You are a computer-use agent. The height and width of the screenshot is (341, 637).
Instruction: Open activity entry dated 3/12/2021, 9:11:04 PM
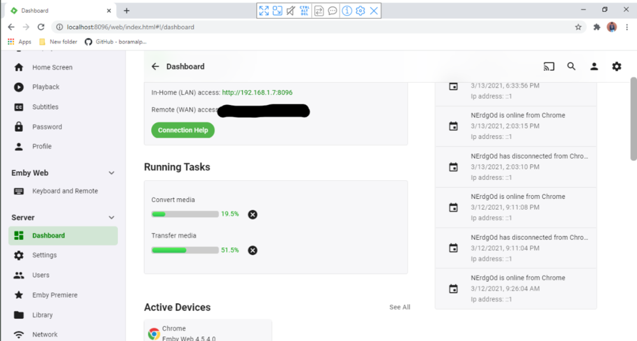click(x=516, y=248)
